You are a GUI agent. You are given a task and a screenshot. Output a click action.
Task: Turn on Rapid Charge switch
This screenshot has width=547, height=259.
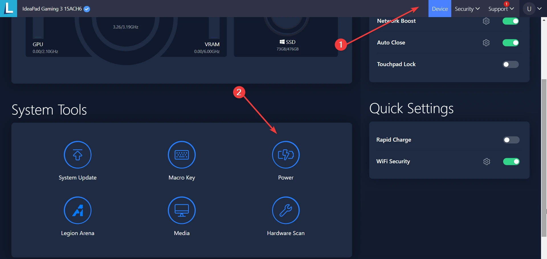click(511, 140)
